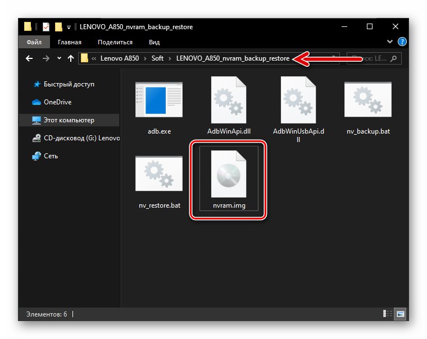Click the nv_backup.bat file name label

(368, 131)
